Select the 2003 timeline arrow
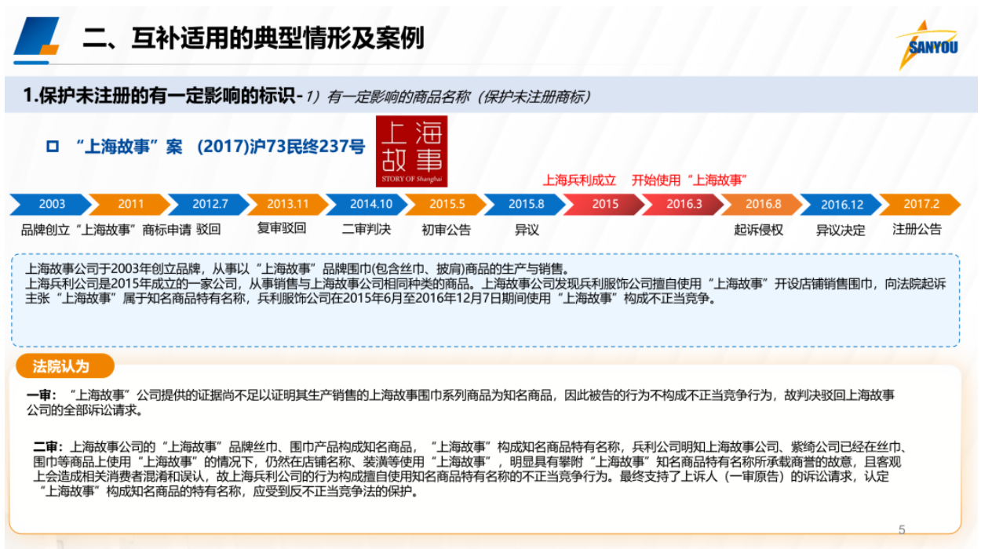981x549 pixels. pyautogui.click(x=51, y=204)
